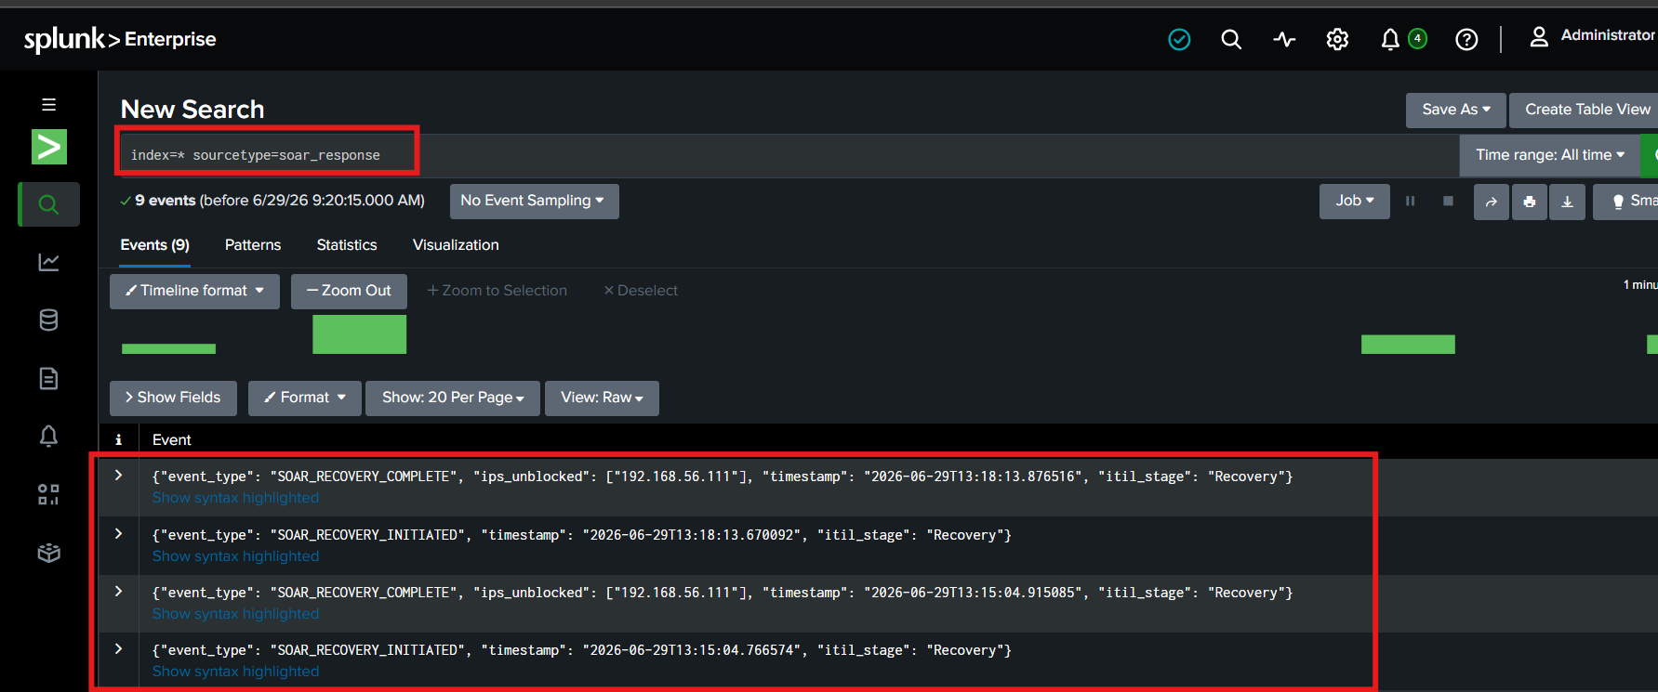This screenshot has height=692, width=1658.
Task: Switch to the Statistics tab
Action: [347, 245]
